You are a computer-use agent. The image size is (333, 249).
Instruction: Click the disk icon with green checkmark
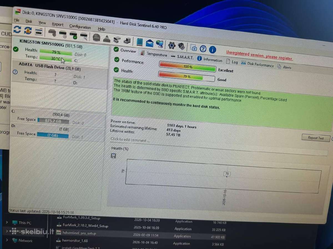coord(74,35)
